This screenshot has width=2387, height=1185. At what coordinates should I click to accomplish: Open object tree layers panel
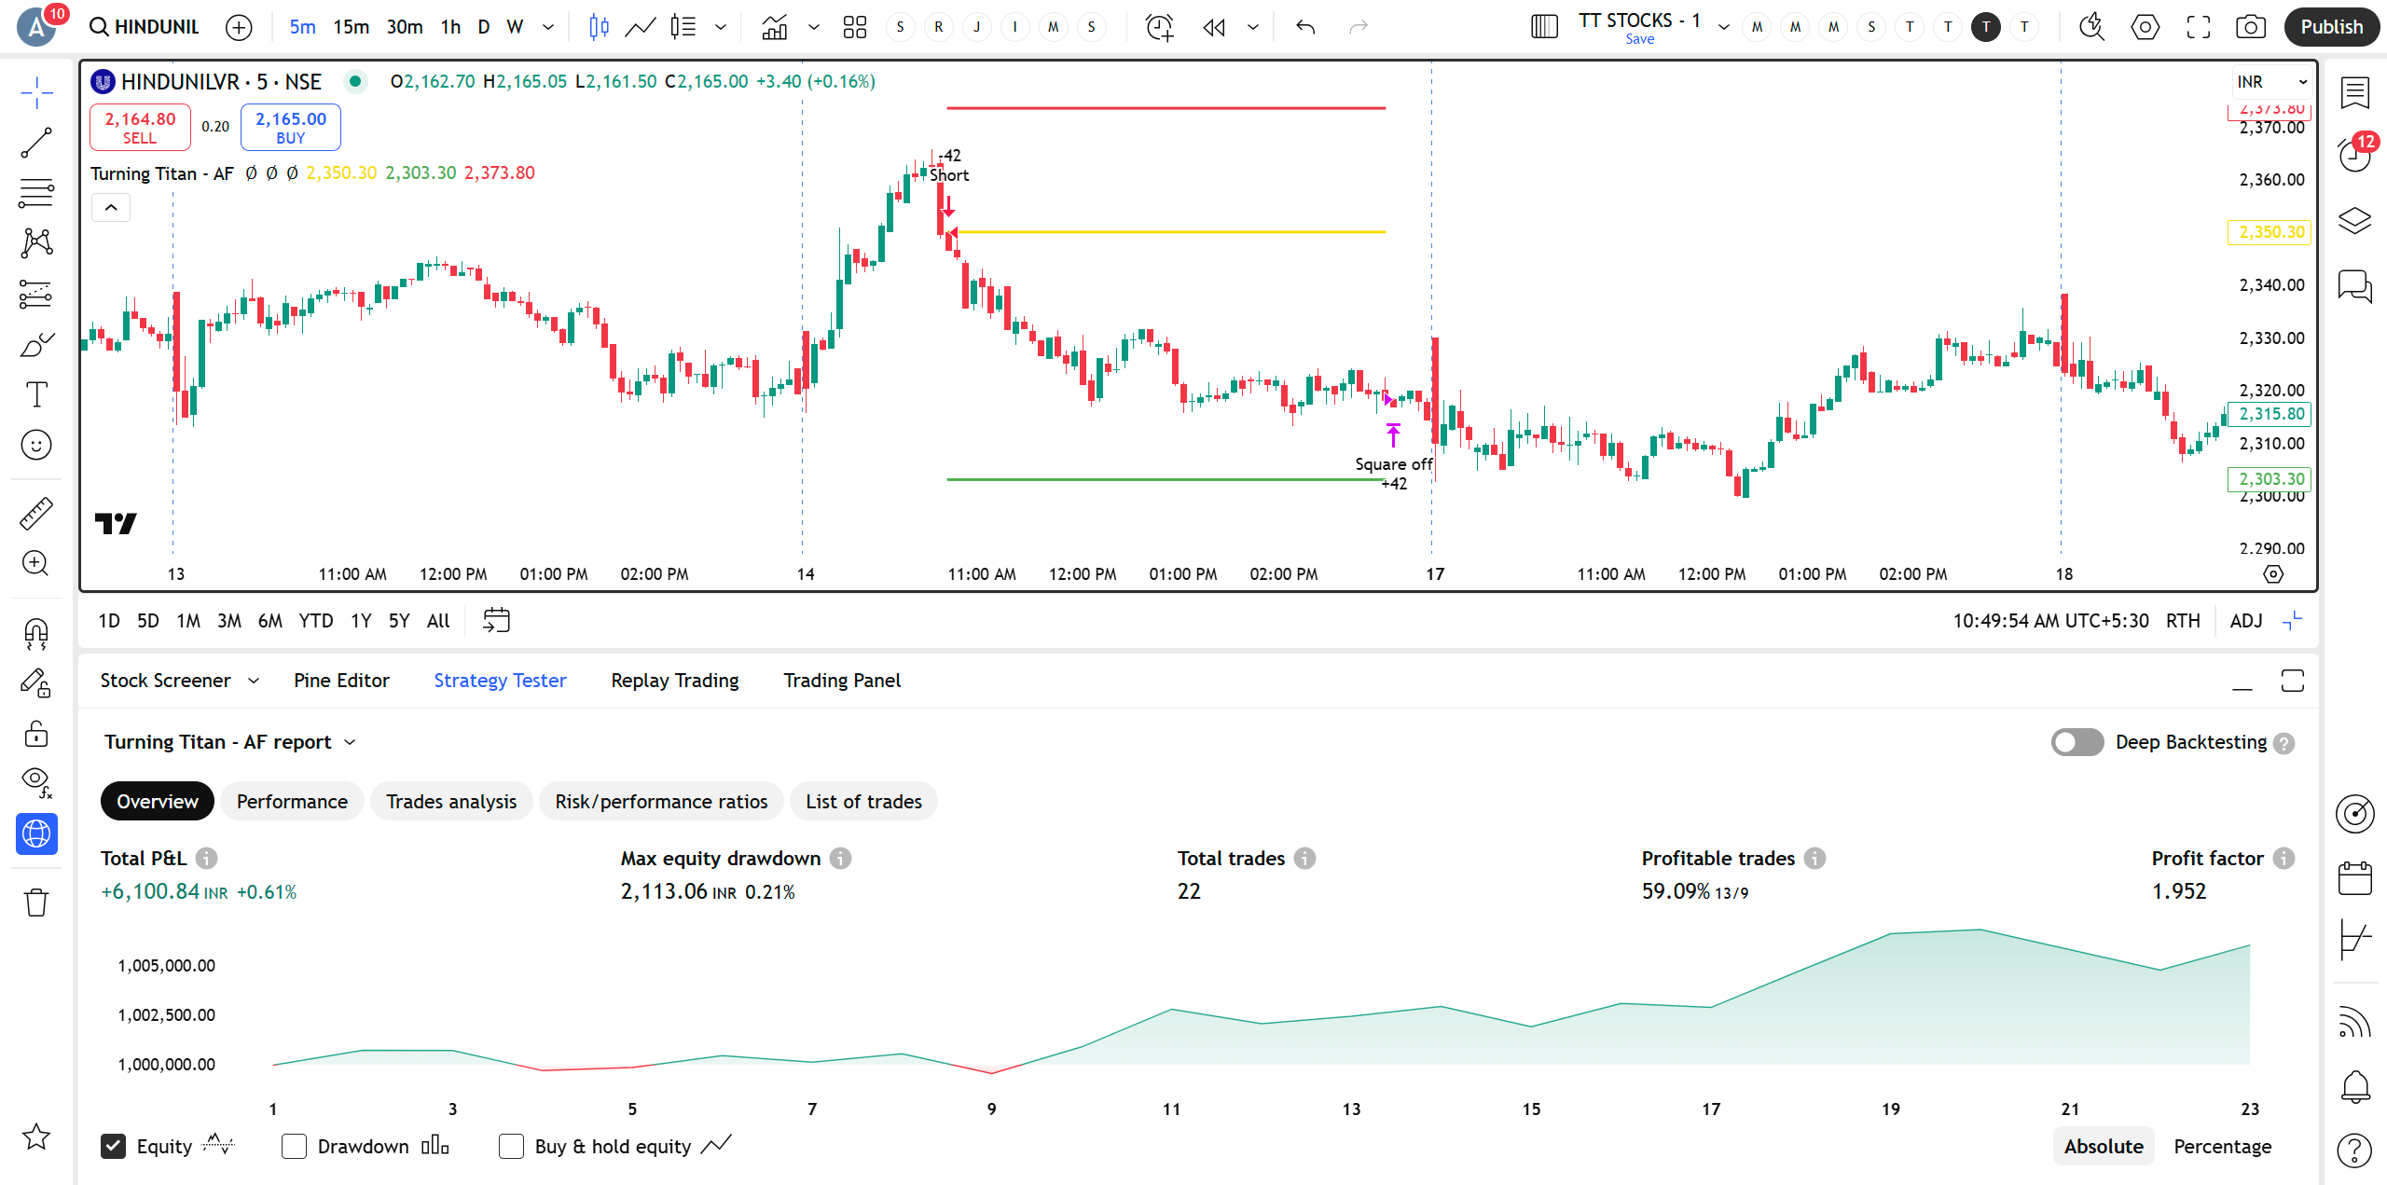pyautogui.click(x=2355, y=221)
